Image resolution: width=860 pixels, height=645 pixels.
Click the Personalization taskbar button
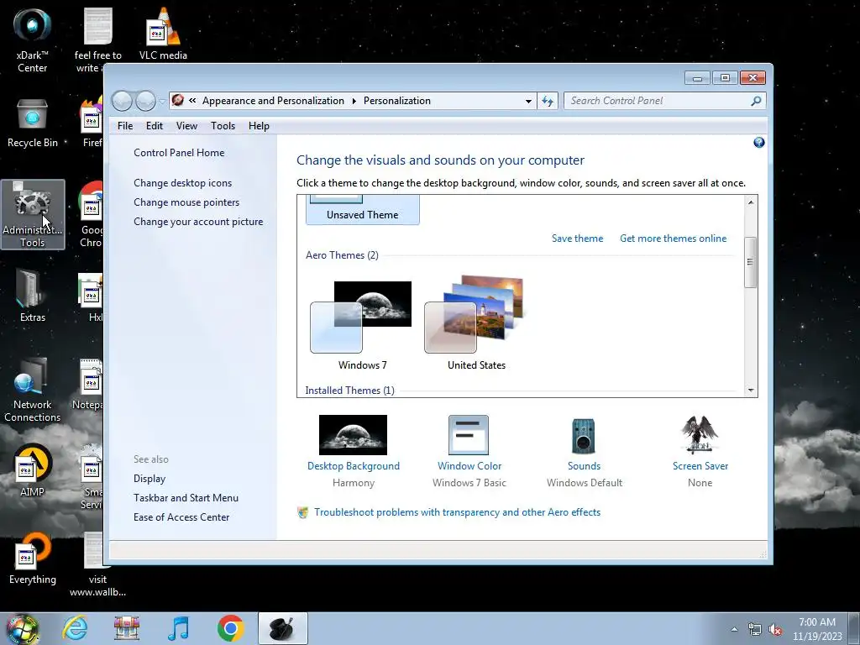[x=283, y=628]
